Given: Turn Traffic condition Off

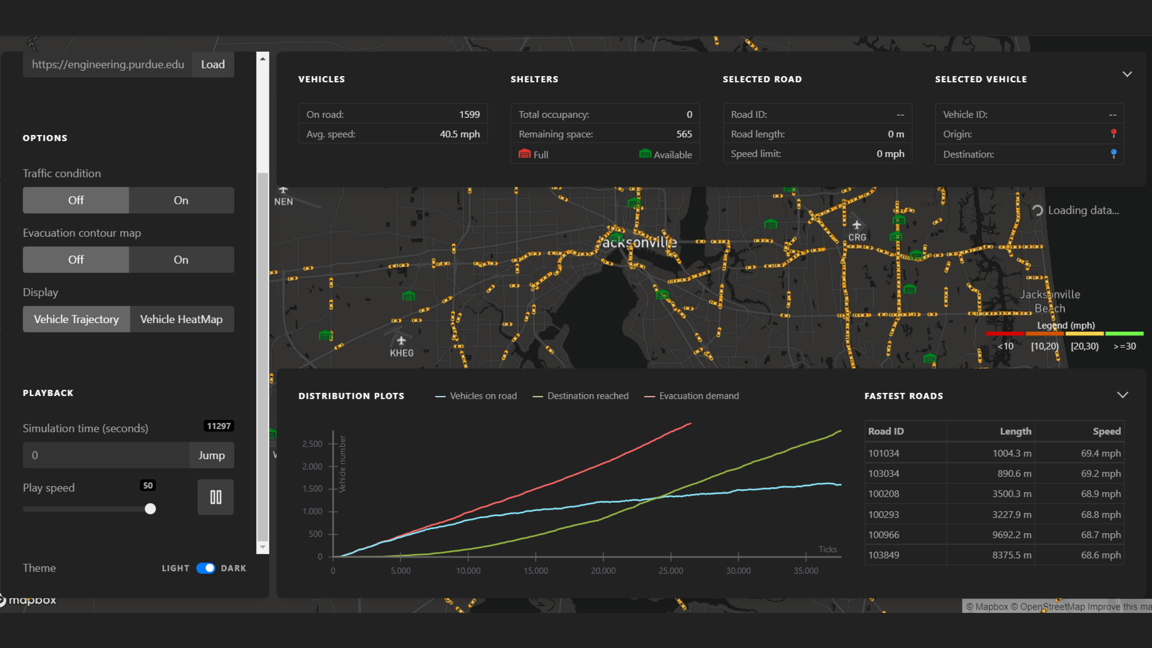Looking at the screenshot, I should (76, 200).
